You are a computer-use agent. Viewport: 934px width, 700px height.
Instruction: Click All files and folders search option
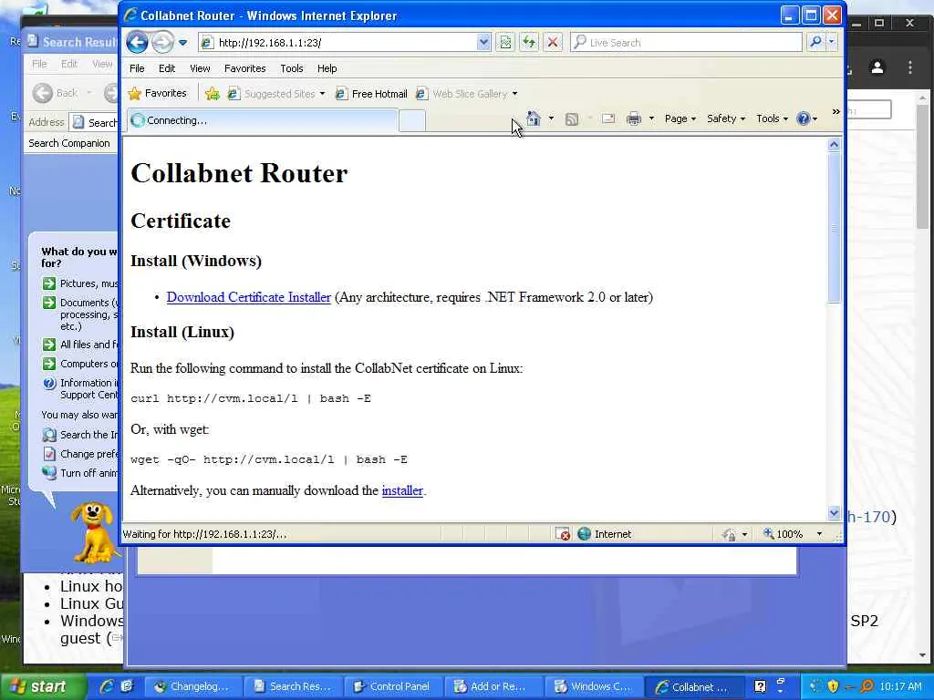point(81,344)
